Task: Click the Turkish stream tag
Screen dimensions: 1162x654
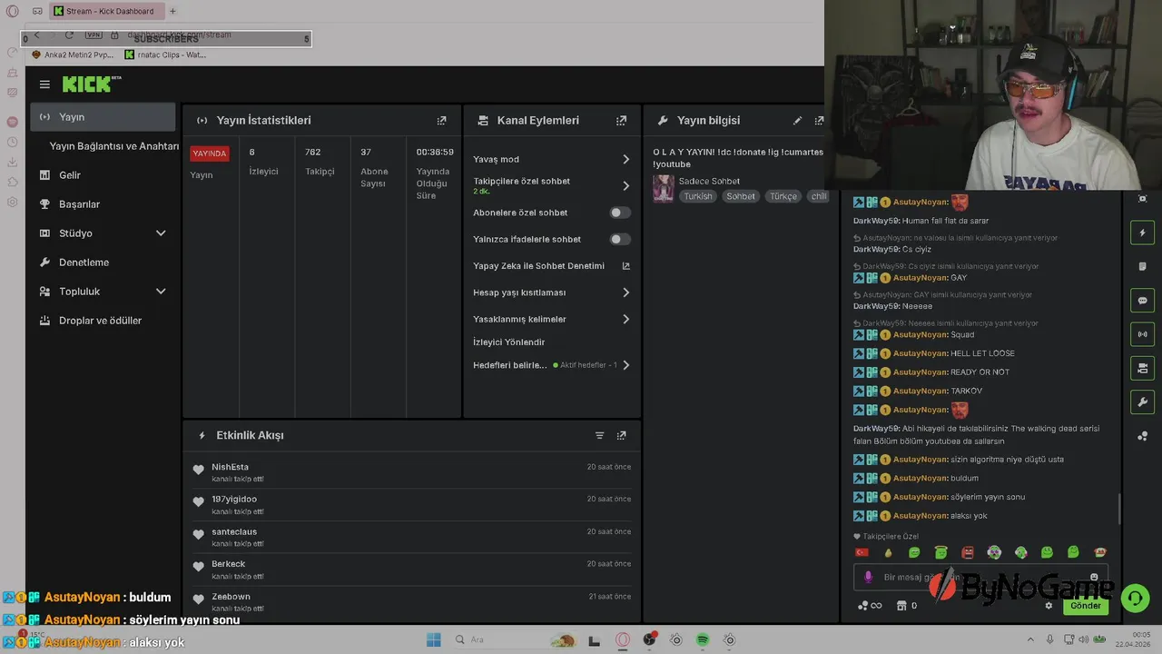Action: (x=698, y=196)
